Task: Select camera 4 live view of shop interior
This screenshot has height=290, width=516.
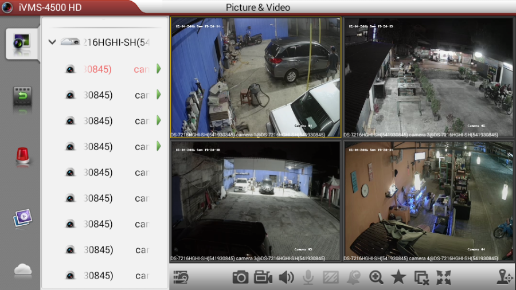Action: [x=428, y=201]
